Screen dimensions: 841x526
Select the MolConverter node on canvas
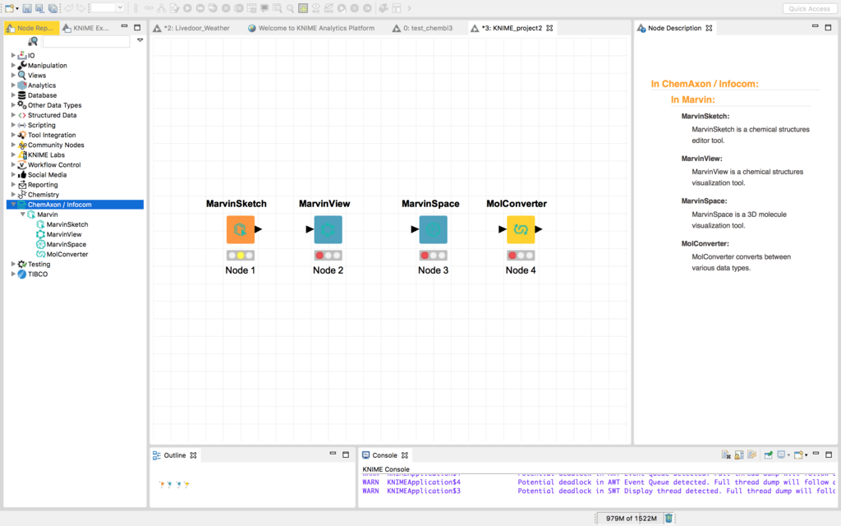coord(520,229)
